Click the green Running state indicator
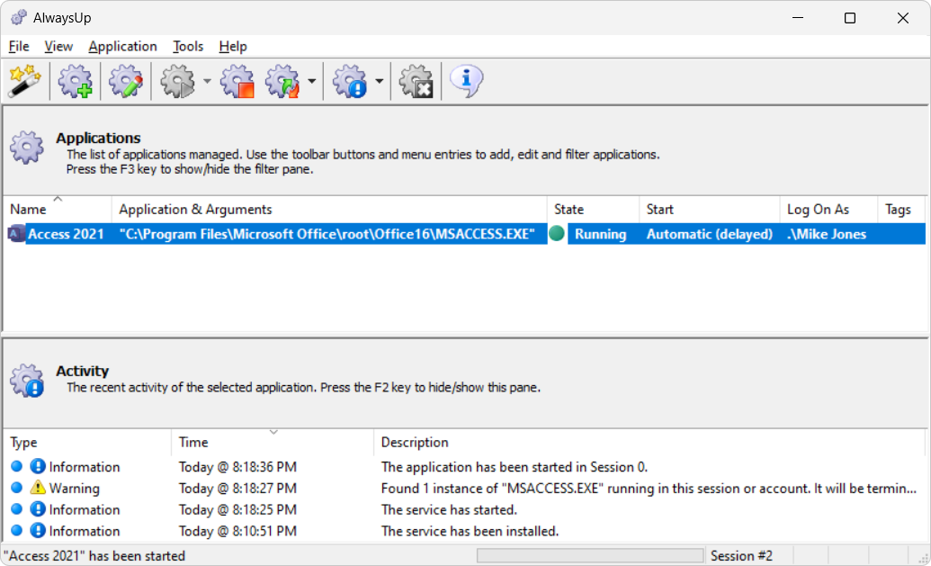Image resolution: width=931 pixels, height=566 pixels. 557,233
